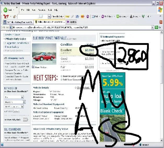Open Suggested Retail Value link

[17, 43]
